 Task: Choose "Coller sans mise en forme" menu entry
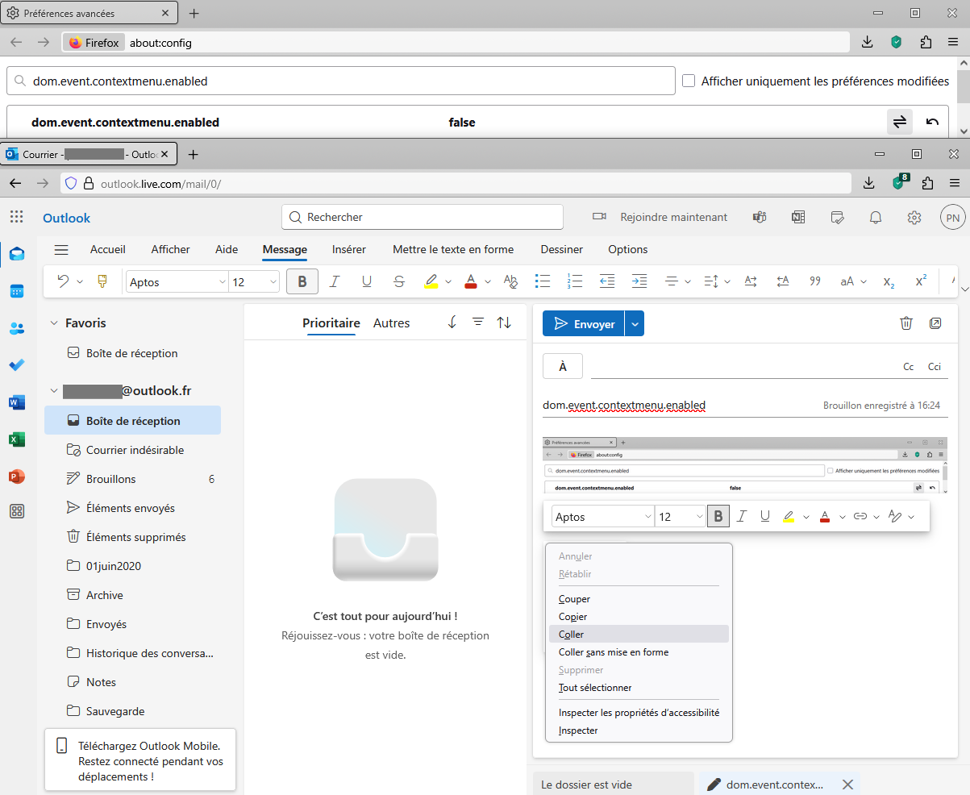639,652
